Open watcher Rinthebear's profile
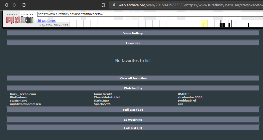Screen dimensions: 263x140 (18, 97)
